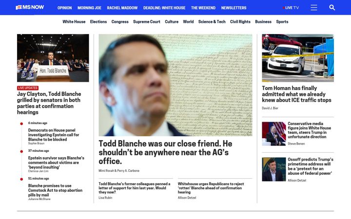Open Rachel Maddow show page
Viewport: 351px width, 219px height.
(122, 8)
